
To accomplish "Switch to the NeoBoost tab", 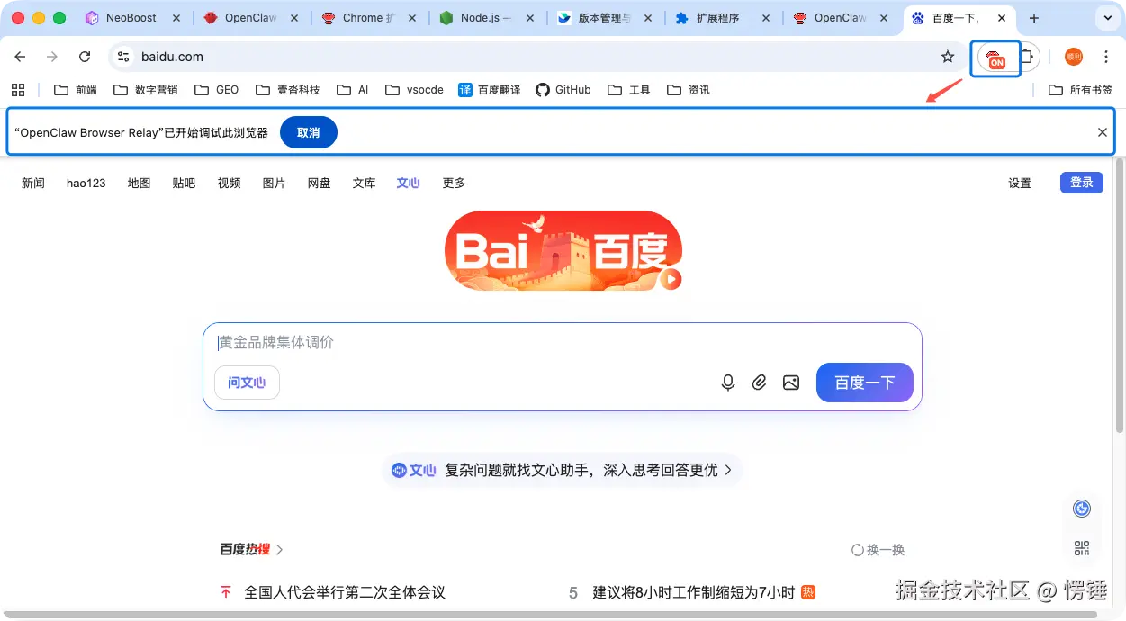I will pyautogui.click(x=131, y=18).
